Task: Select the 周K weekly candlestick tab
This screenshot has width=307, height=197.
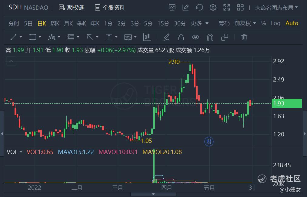Action: pyautogui.click(x=55, y=24)
